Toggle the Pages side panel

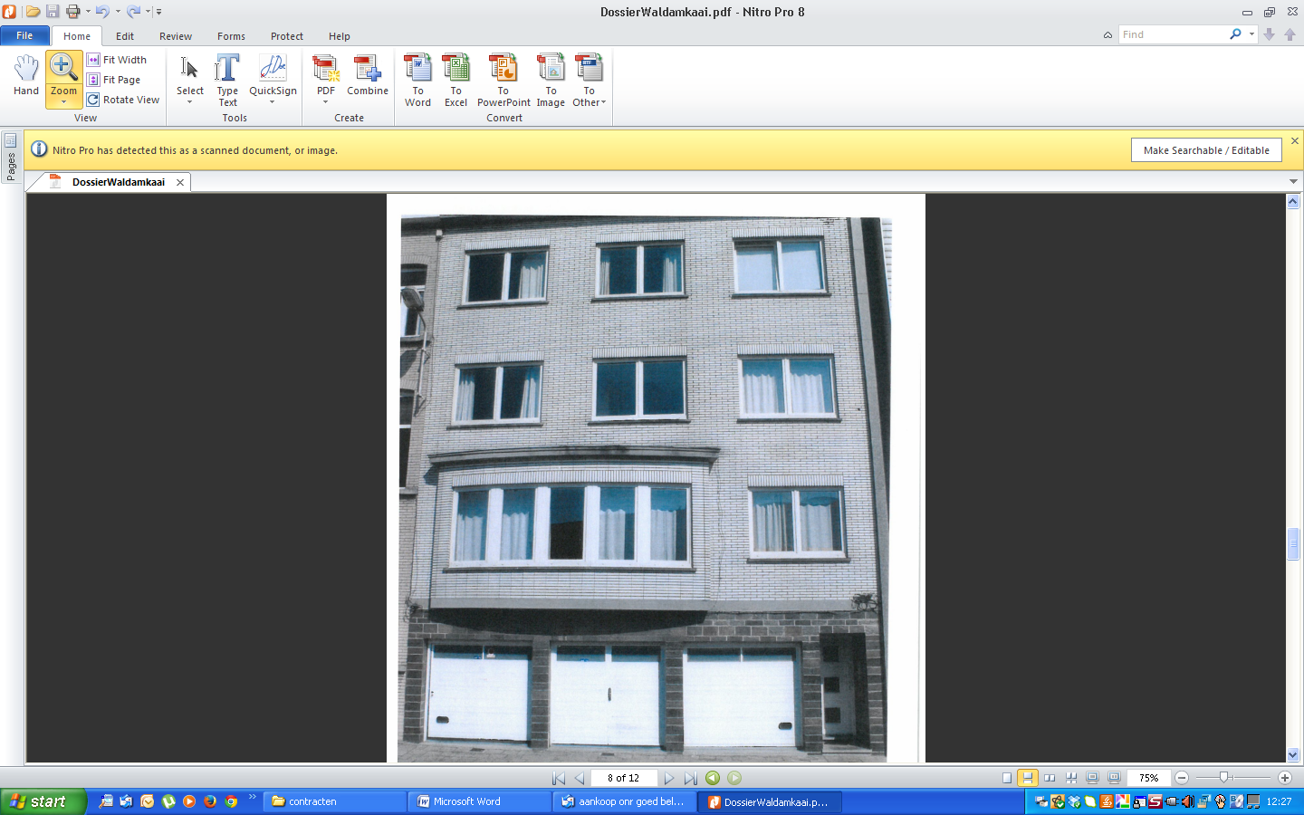click(11, 158)
